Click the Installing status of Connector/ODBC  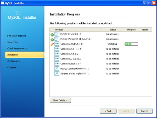point(113,44)
